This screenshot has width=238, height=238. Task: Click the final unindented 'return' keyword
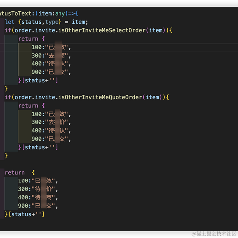pos(15,173)
